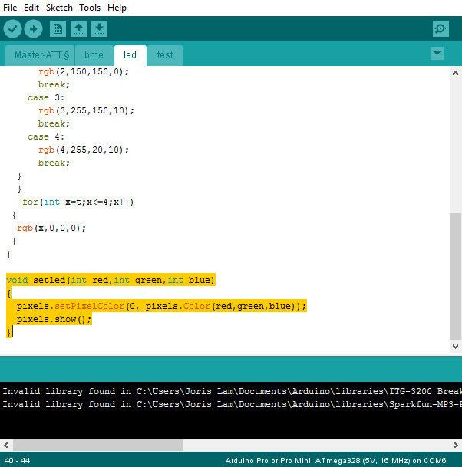
Task: Click the editor scroll down arrow
Action: (x=455, y=347)
